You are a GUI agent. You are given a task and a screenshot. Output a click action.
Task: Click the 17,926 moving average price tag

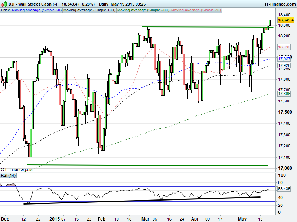click(284, 65)
